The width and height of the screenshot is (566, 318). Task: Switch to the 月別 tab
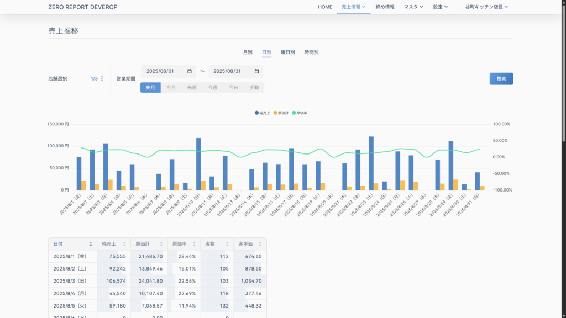pyautogui.click(x=248, y=52)
